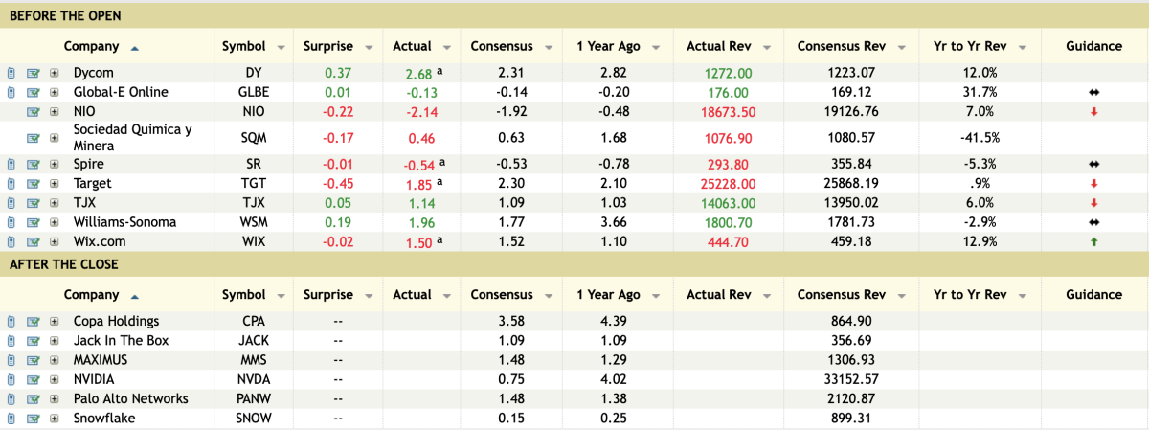Click the phone icon beside Palo Alto Networks
1149x430 pixels.
11,399
